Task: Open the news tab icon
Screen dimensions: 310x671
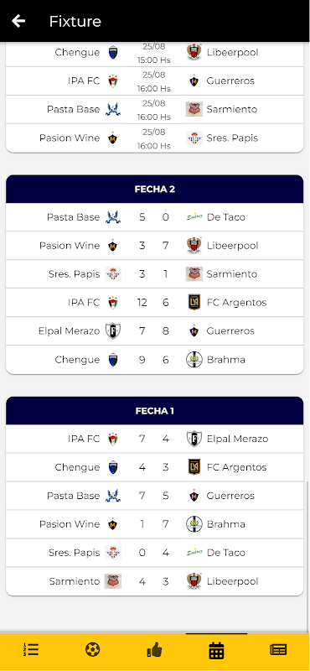Action: point(278,650)
